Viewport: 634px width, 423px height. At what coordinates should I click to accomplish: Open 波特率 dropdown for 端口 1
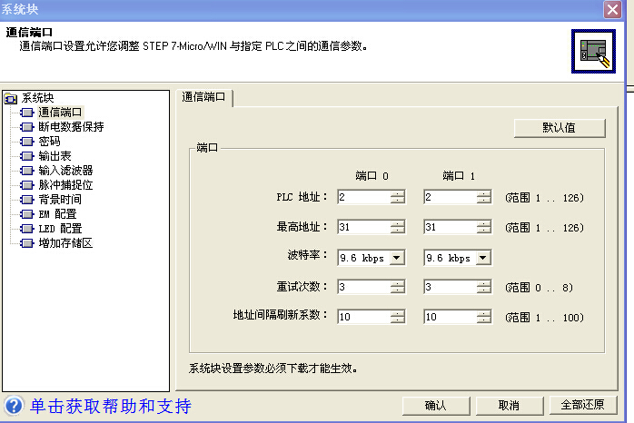pyautogui.click(x=483, y=258)
